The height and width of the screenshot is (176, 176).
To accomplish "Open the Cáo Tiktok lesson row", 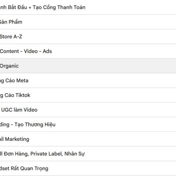I will pos(88,95).
